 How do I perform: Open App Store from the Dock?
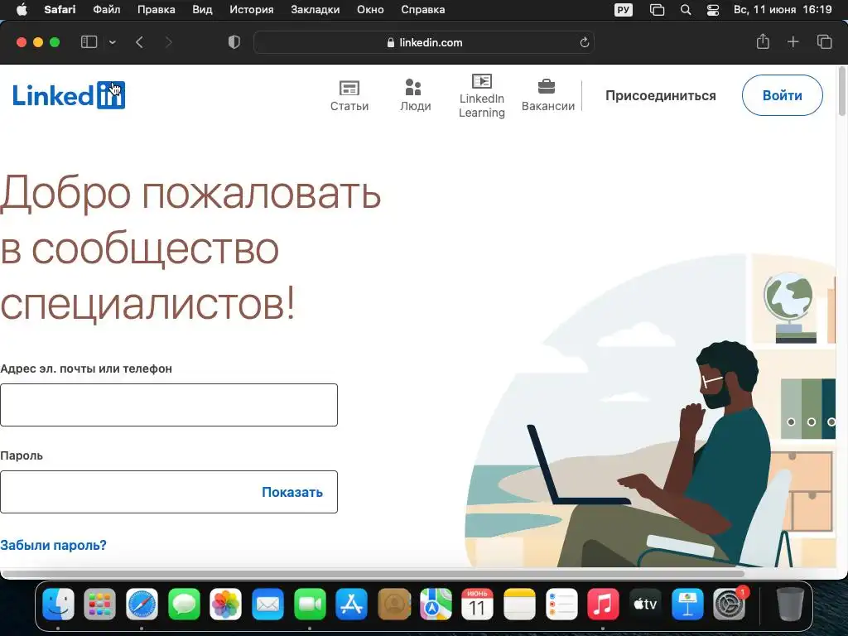pyautogui.click(x=351, y=604)
